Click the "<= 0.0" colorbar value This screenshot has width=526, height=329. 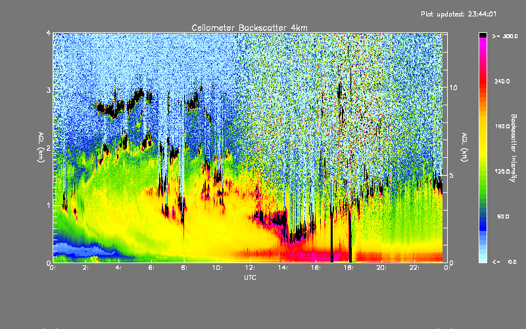504,262
